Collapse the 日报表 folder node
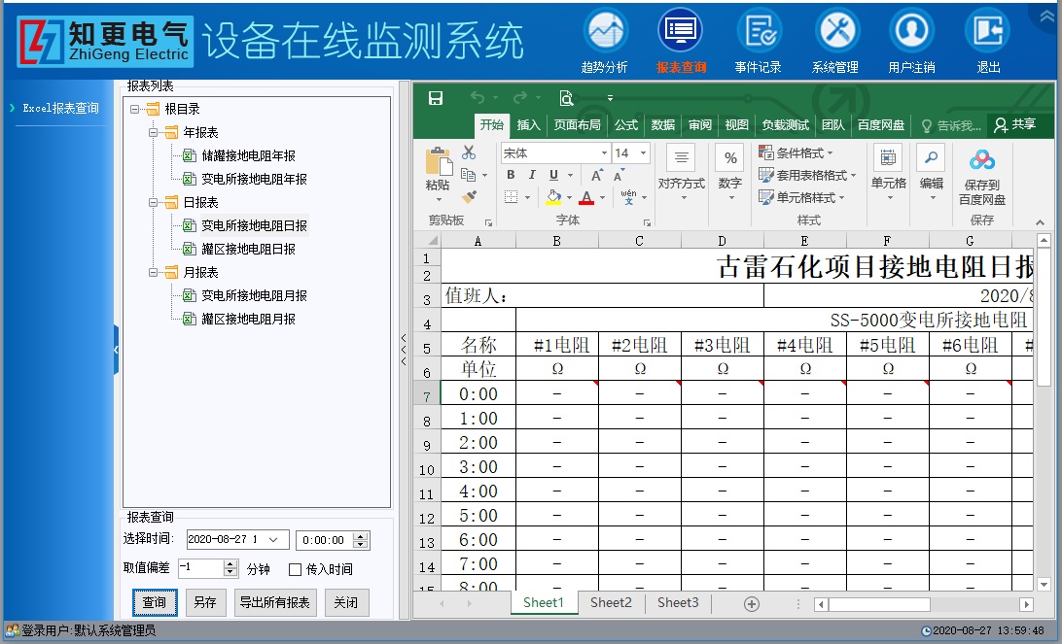 click(x=153, y=202)
